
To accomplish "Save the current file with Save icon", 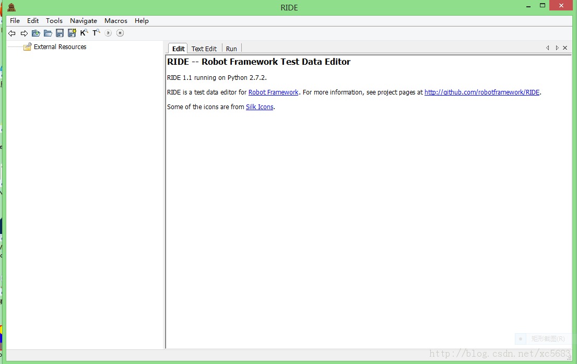I will tap(60, 33).
